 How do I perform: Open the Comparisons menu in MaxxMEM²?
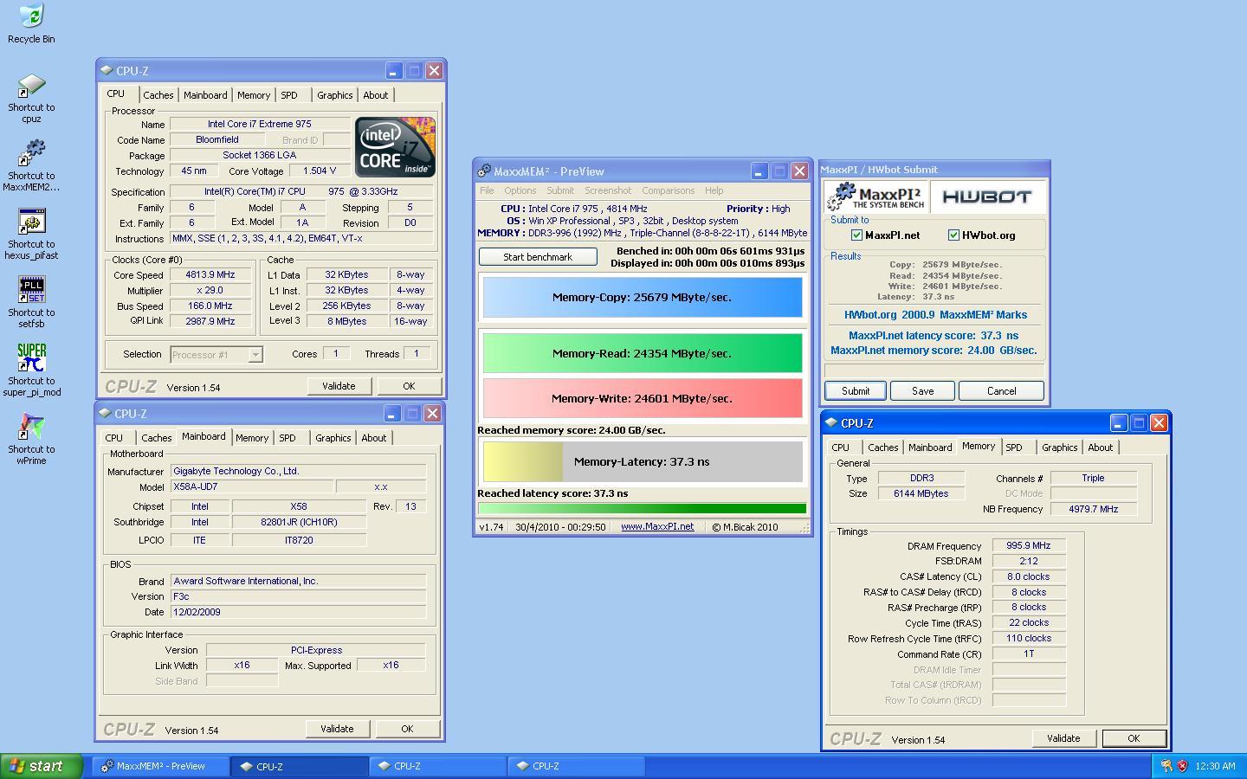coord(668,190)
